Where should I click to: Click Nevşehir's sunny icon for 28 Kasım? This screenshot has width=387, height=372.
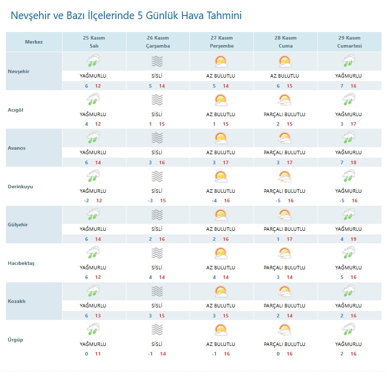click(x=285, y=62)
